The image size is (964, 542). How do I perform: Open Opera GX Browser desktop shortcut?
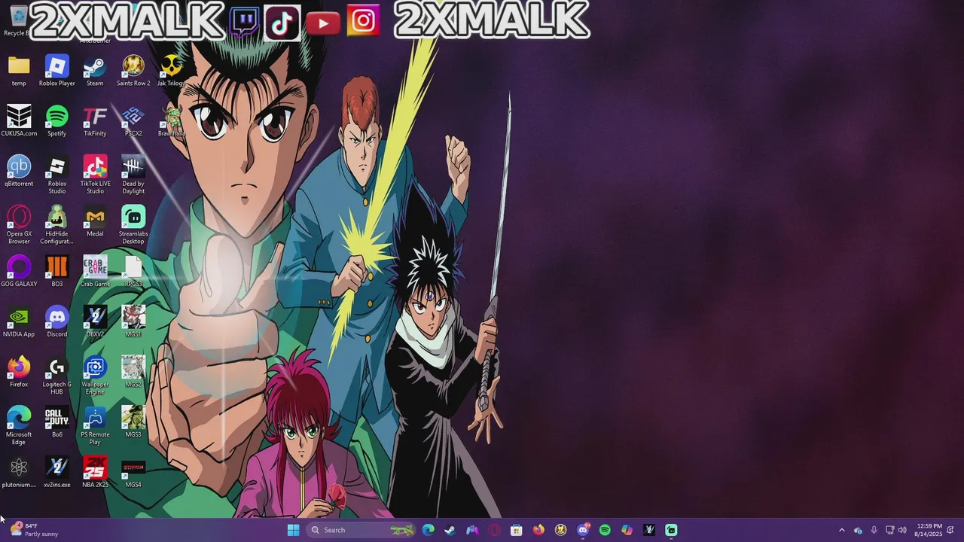(x=19, y=225)
